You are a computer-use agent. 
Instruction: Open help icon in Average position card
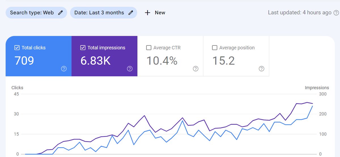pyautogui.click(x=262, y=69)
